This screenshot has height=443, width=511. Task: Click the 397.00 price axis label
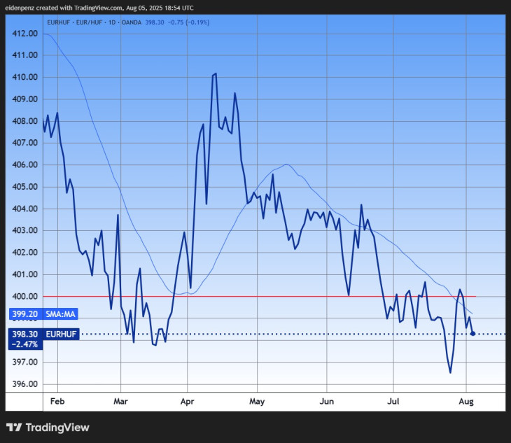pyautogui.click(x=24, y=362)
